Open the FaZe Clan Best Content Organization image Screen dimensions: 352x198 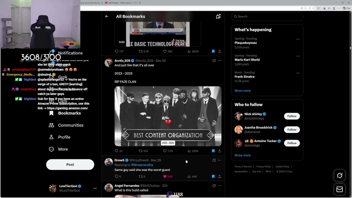pos(168,116)
